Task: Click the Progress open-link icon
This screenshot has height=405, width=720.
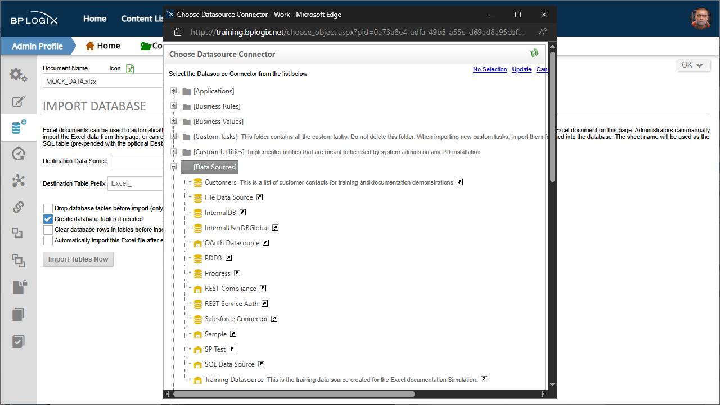Action: [237, 273]
